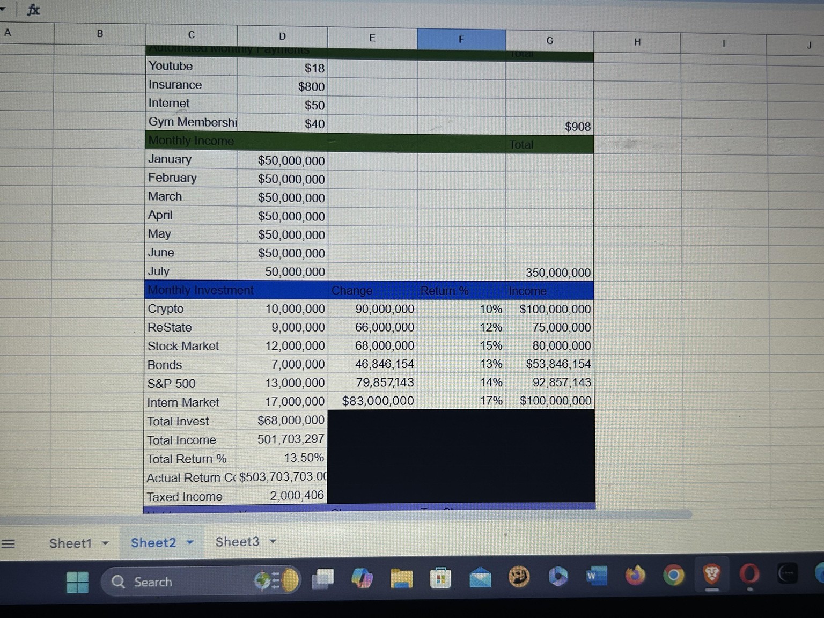Image resolution: width=824 pixels, height=618 pixels.
Task: Select the column I header
Action: tap(723, 44)
